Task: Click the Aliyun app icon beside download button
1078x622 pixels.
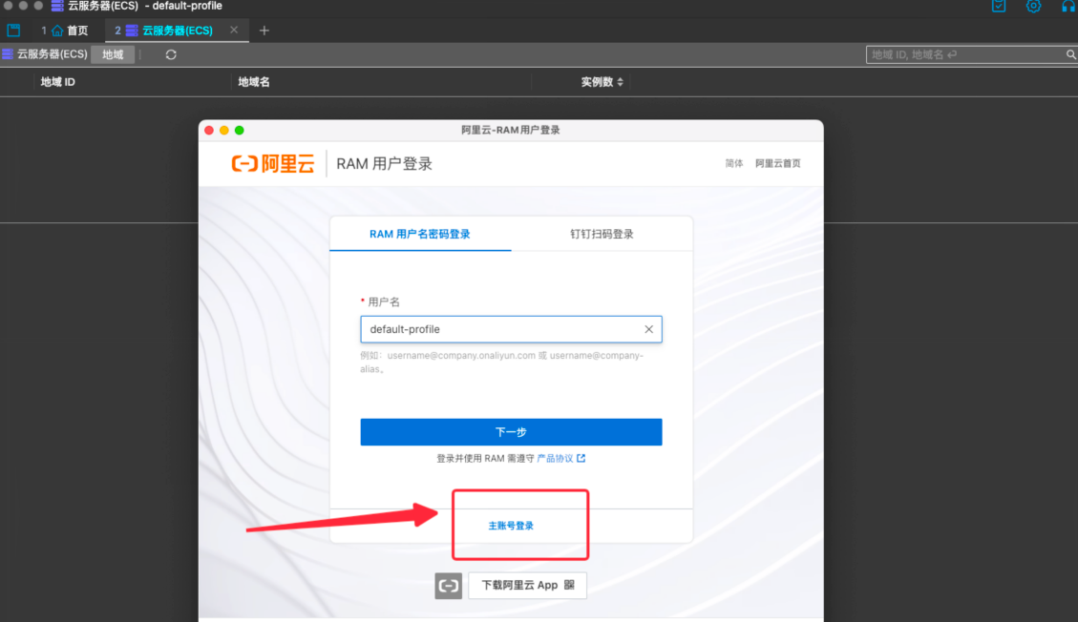Action: 448,586
